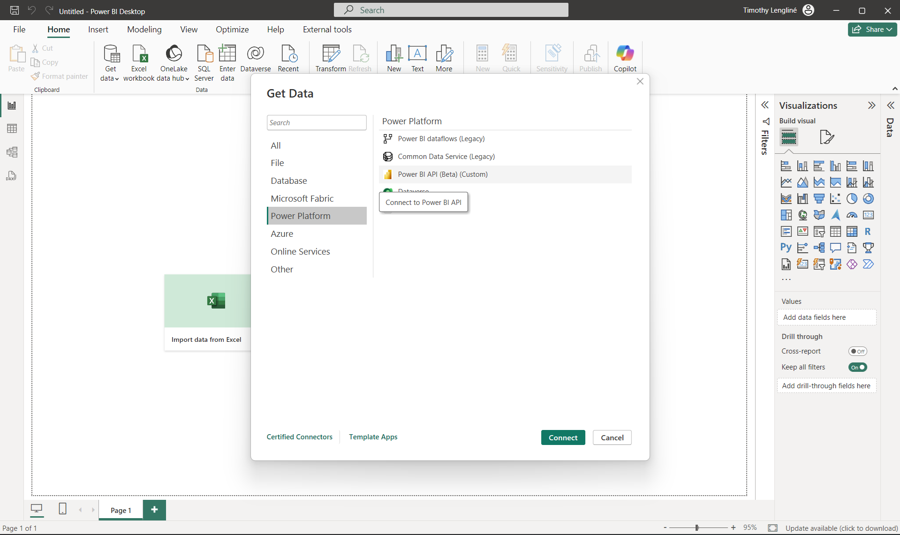Select Azure category in Get Data
900x535 pixels.
click(x=317, y=234)
